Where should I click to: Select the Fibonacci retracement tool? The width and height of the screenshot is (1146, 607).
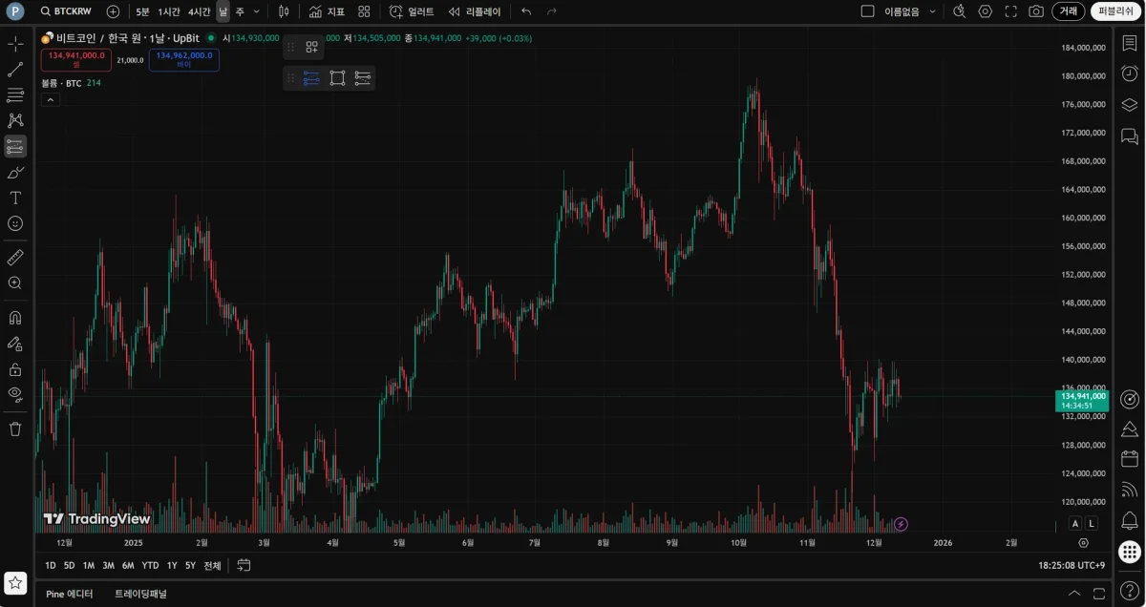tap(15, 95)
